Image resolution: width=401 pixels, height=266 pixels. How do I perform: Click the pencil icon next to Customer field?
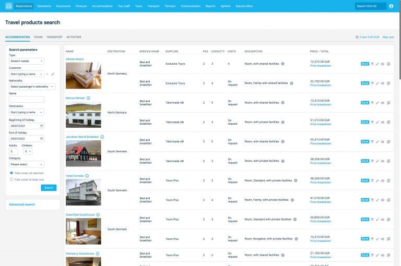tap(53, 74)
